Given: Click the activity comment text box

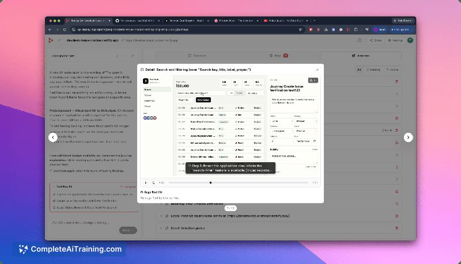Looking at the screenshot, I should point(294,158).
